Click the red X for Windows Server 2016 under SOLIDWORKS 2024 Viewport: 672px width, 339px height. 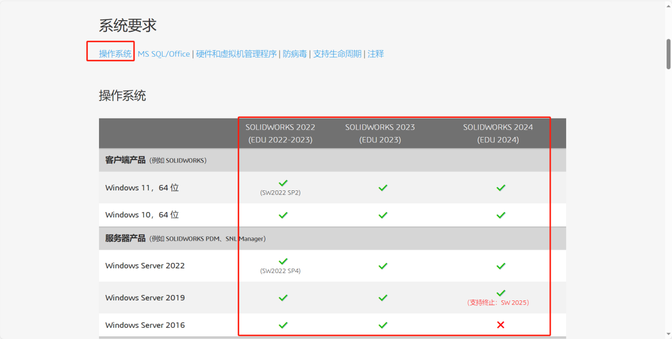pos(500,325)
